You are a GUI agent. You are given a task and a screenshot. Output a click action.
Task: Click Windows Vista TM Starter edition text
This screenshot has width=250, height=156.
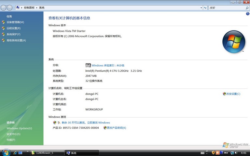click(69, 31)
